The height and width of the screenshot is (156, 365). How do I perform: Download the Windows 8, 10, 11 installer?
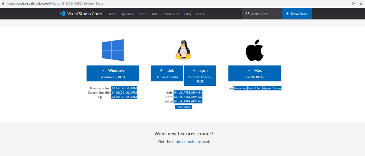(113, 73)
